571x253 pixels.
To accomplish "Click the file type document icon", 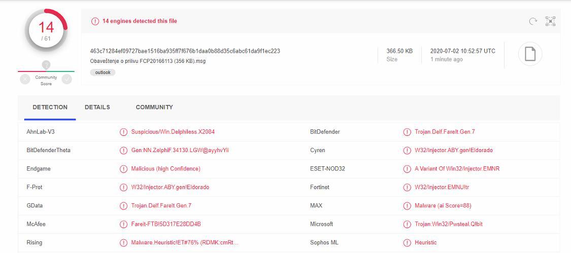I will point(530,54).
